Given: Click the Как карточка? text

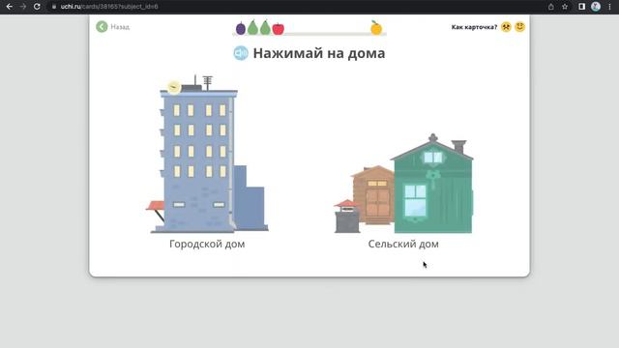Looking at the screenshot, I should (474, 27).
